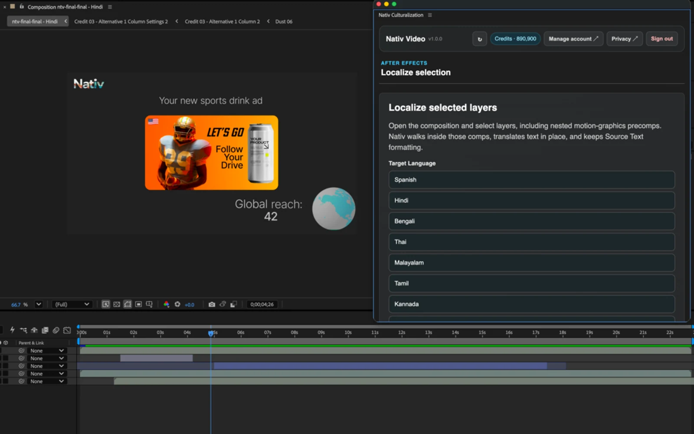This screenshot has height=434, width=694.
Task: Click the lightning bolt draft icon in timeline
Action: tap(12, 330)
